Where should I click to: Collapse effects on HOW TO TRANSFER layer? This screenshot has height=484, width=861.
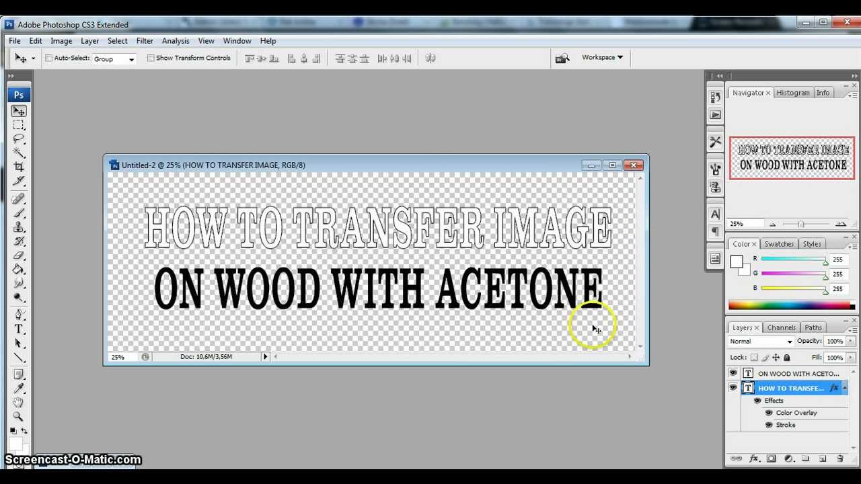844,388
